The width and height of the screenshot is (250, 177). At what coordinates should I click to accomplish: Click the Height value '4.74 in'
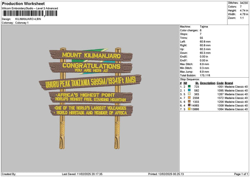coord(244,10)
